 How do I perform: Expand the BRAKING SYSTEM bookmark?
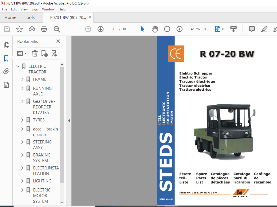[22, 155]
